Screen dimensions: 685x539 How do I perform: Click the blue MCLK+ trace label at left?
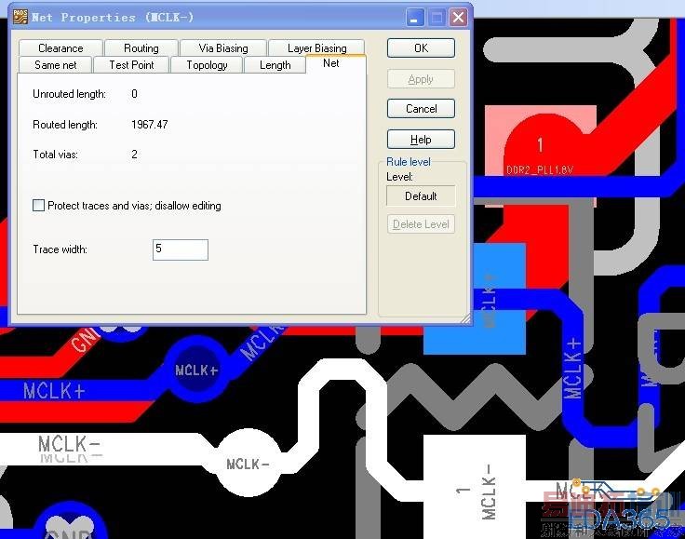pos(54,390)
